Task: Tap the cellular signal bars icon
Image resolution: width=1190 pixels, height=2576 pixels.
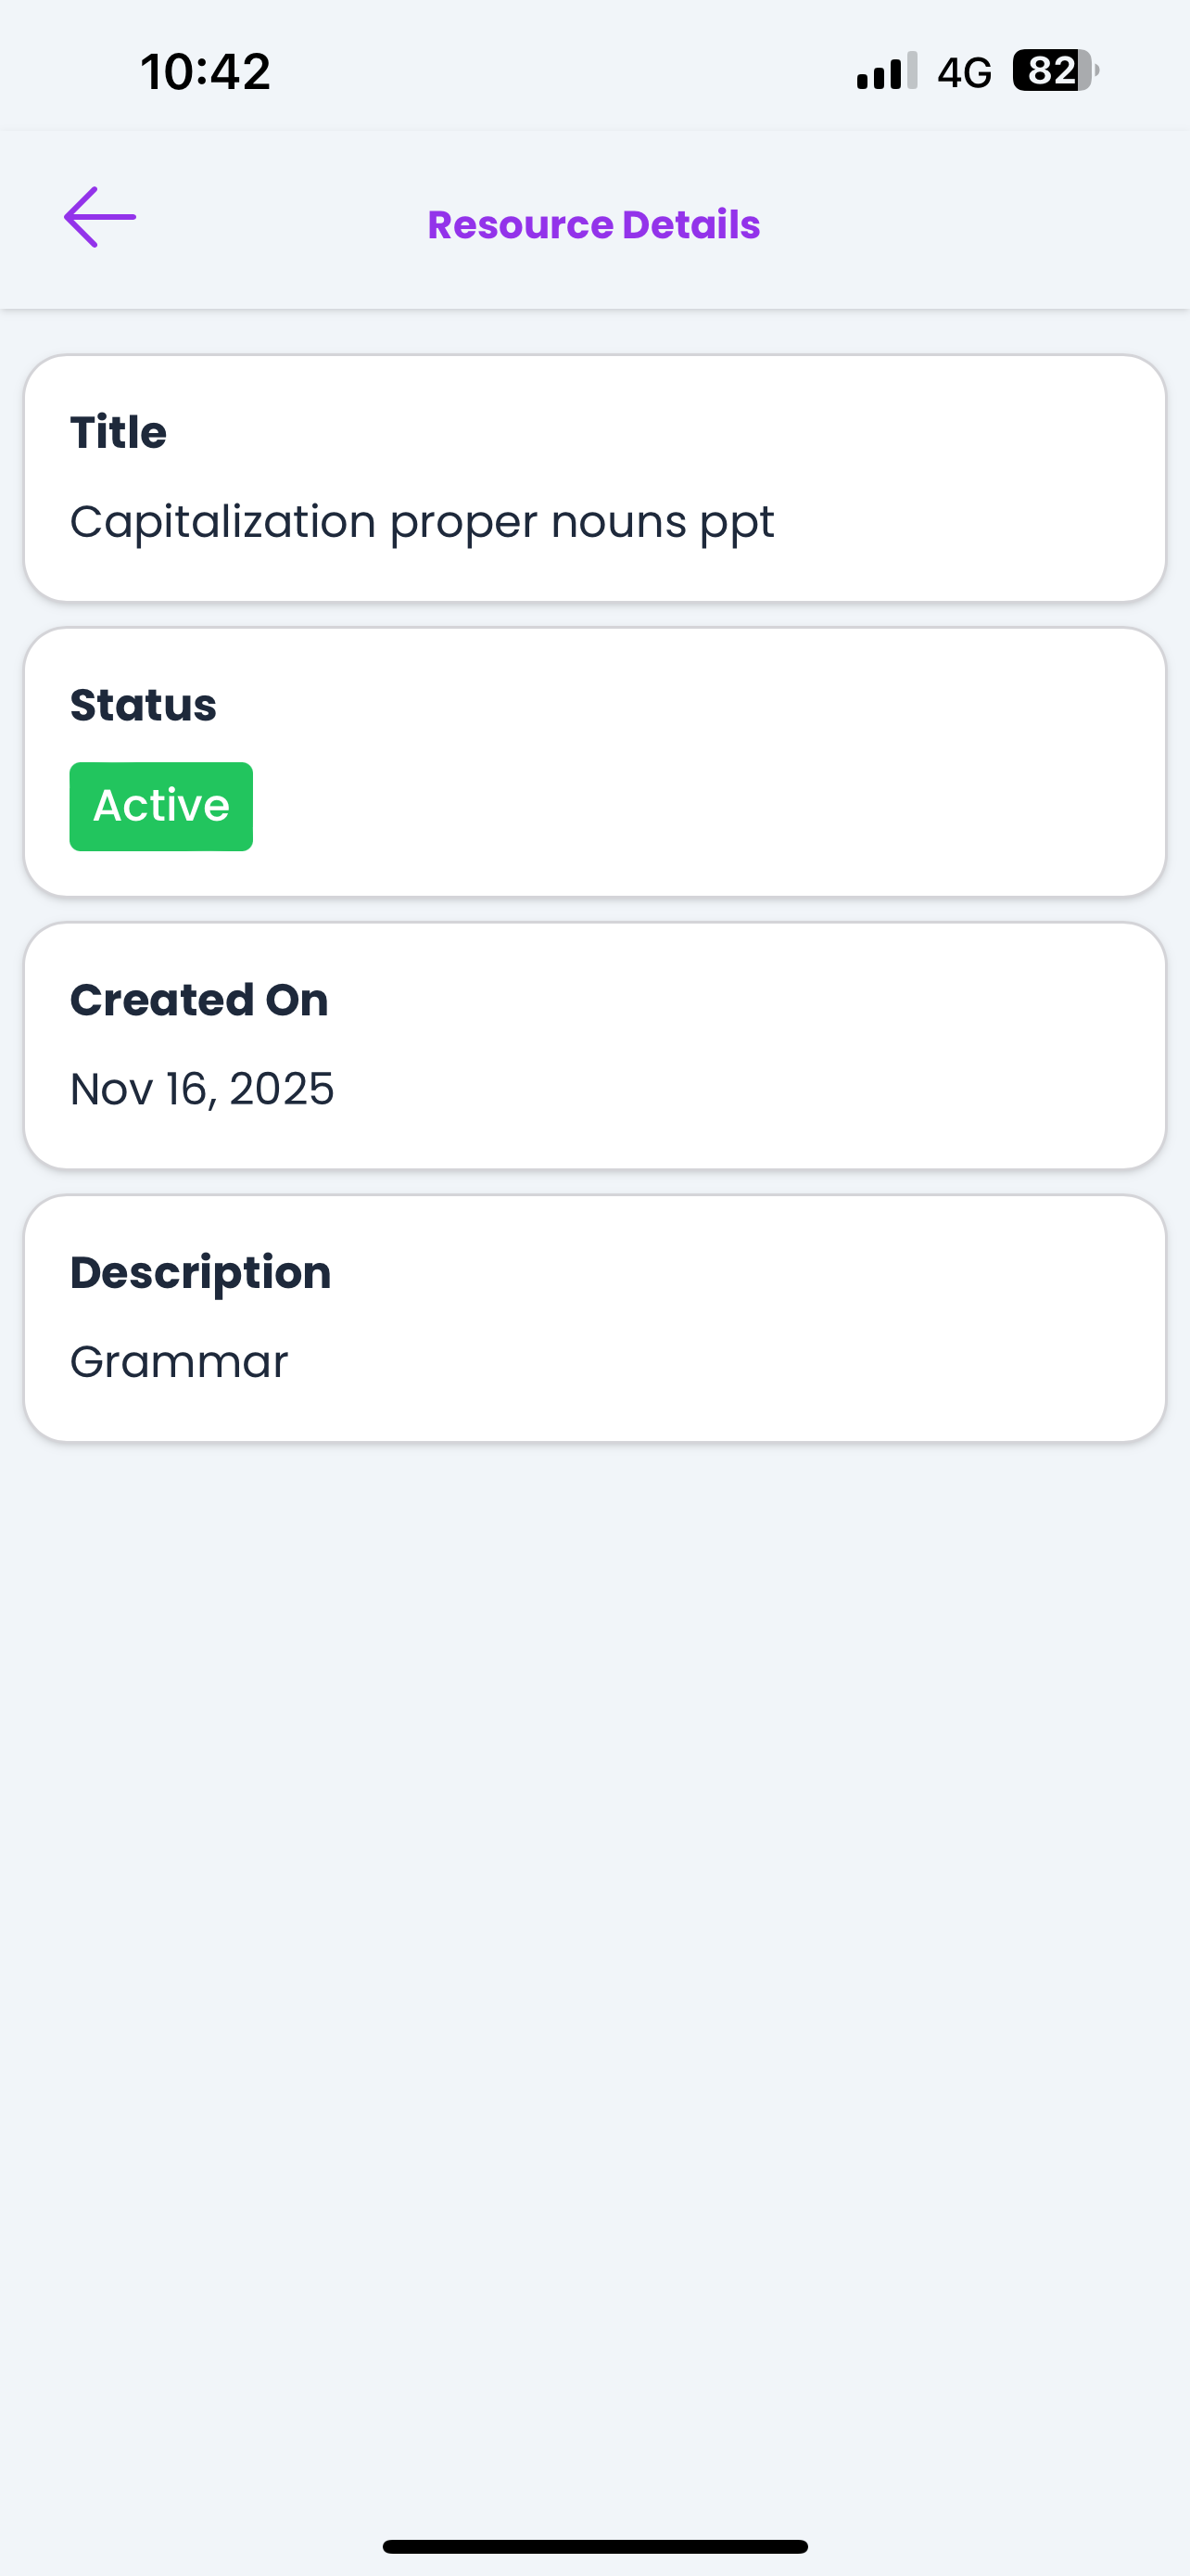Action: (x=886, y=71)
